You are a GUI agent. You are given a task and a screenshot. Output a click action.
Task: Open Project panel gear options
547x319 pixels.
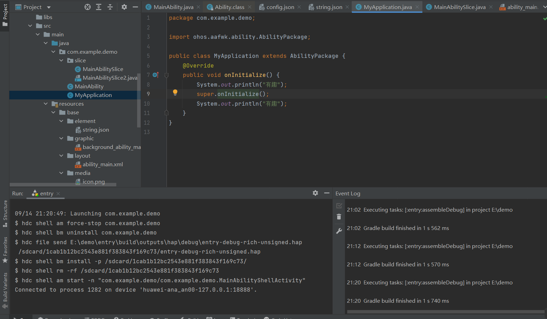(x=124, y=7)
